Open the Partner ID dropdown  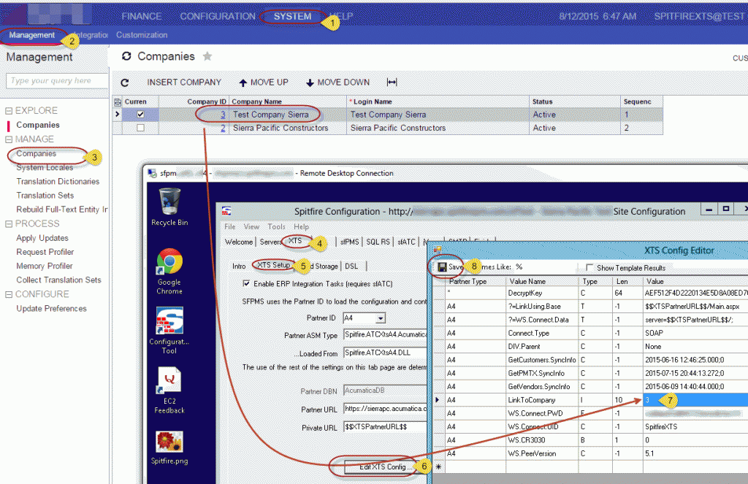coord(380,318)
